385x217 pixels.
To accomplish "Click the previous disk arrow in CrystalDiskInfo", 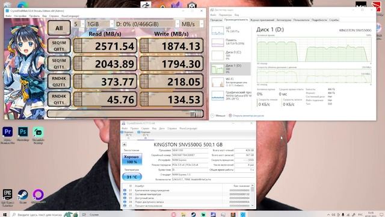I will [125, 145].
